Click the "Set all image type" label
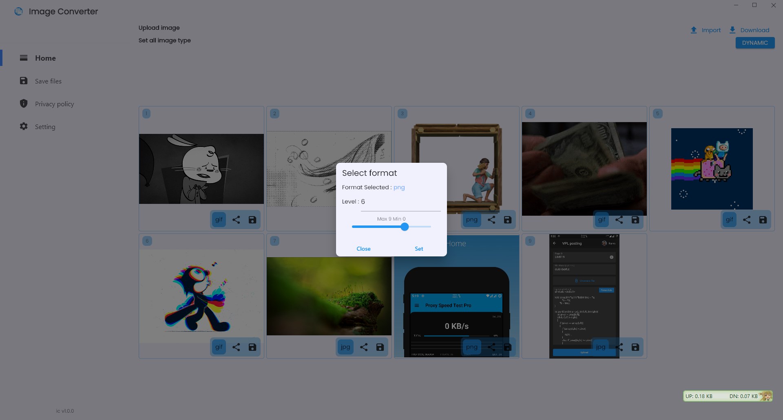Image resolution: width=783 pixels, height=420 pixels. 165,40
